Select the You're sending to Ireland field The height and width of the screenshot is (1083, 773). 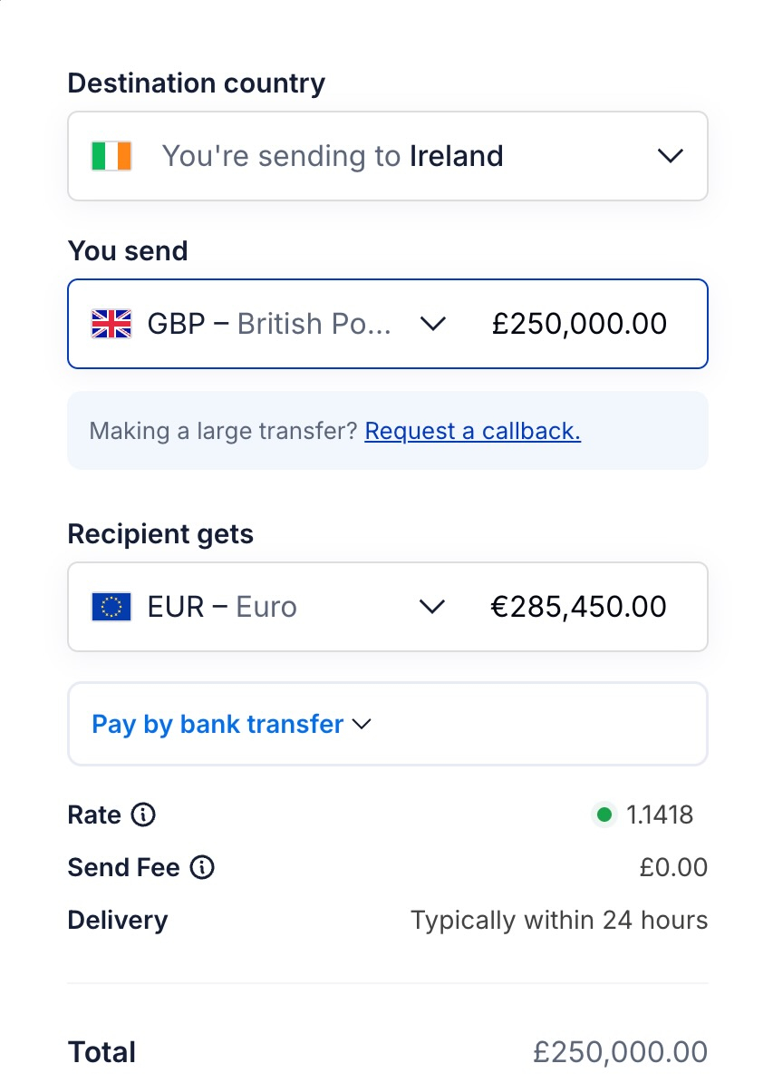point(388,156)
